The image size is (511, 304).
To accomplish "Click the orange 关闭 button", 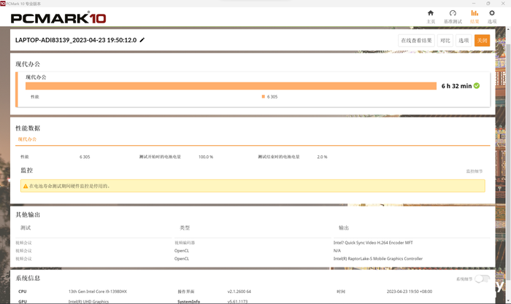I will [x=482, y=40].
